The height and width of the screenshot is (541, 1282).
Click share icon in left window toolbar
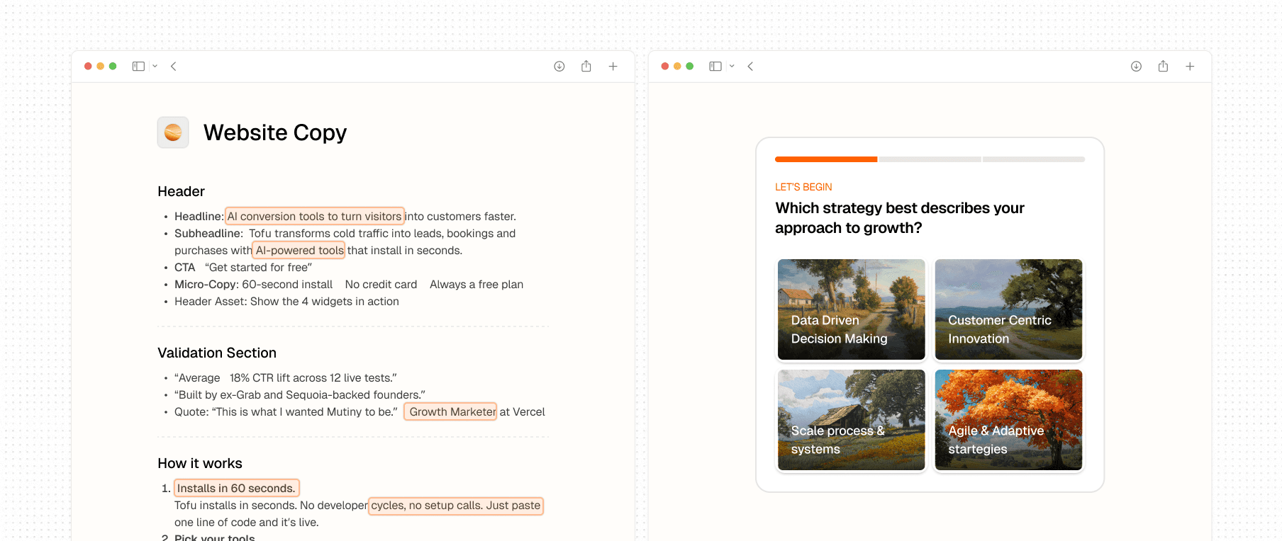pyautogui.click(x=586, y=67)
